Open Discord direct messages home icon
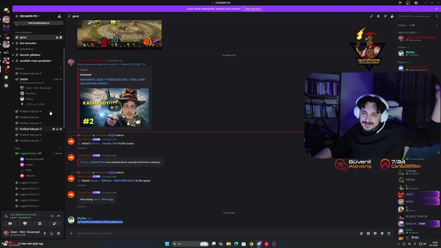The image size is (441, 248). [x=6, y=10]
